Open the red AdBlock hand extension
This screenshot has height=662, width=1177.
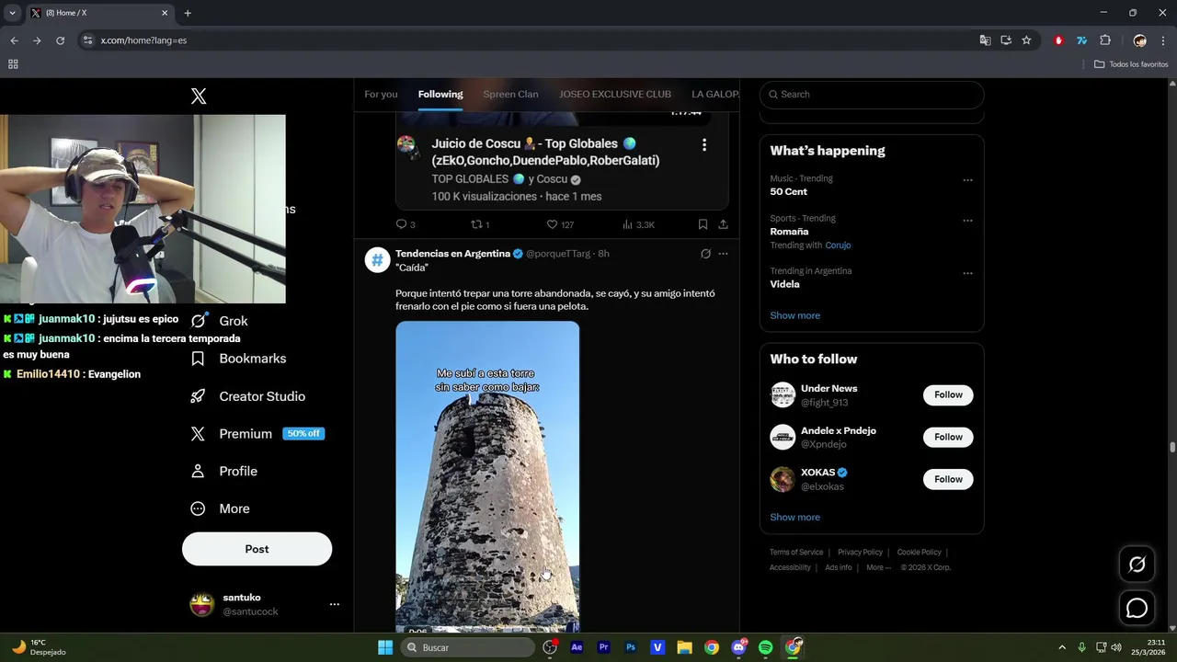pos(1058,40)
